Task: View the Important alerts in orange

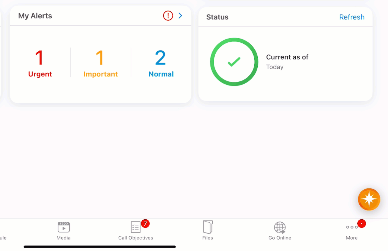Action: [x=100, y=63]
